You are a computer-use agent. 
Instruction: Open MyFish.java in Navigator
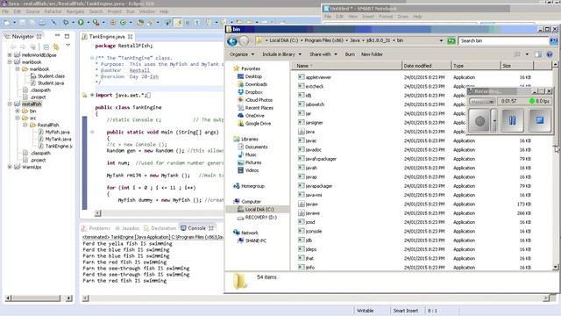pos(57,133)
